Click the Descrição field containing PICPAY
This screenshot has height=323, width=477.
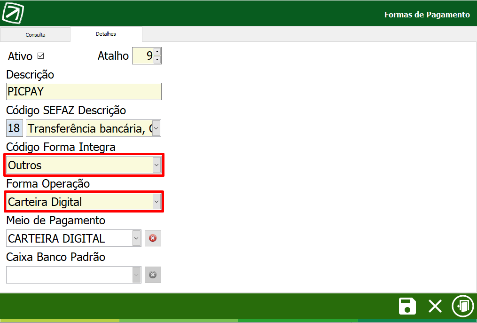84,91
